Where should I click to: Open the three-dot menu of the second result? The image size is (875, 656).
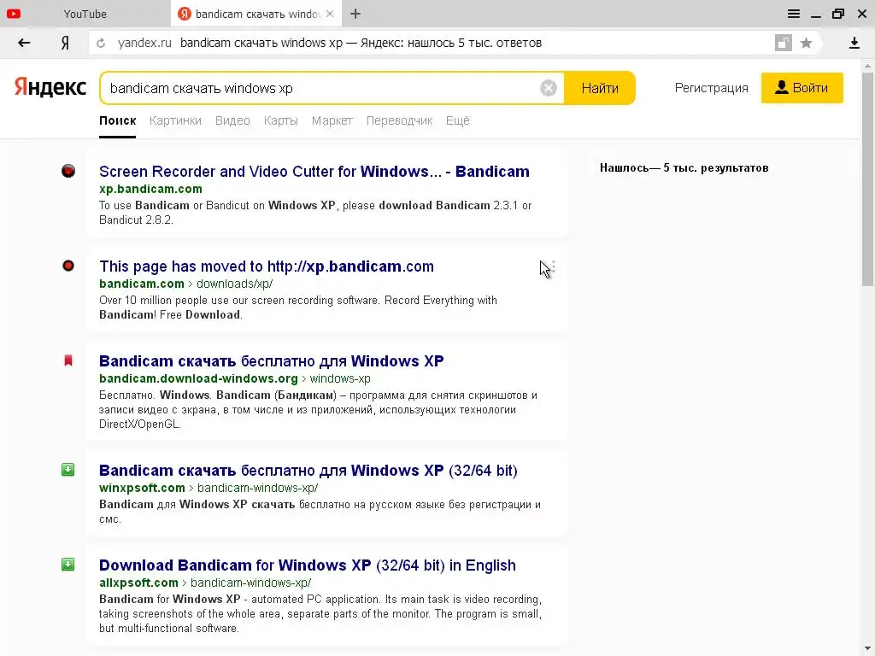[x=554, y=266]
